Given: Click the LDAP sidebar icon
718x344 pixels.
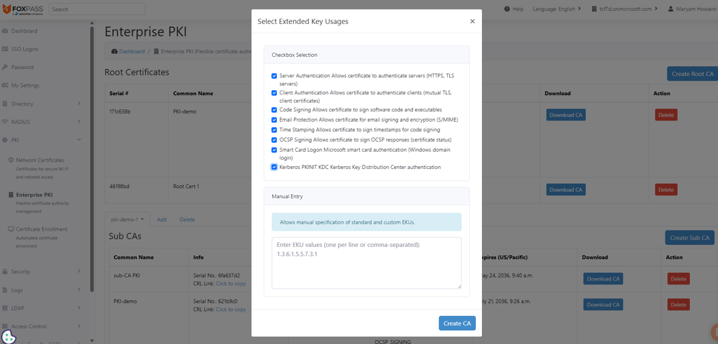Looking at the screenshot, I should tap(5, 308).
